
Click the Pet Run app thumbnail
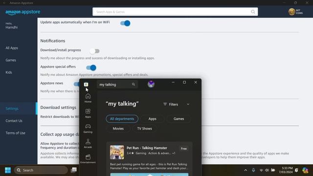[x=117, y=152]
